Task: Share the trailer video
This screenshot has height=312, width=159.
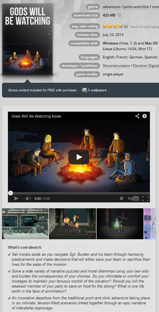Action: pos(137,116)
